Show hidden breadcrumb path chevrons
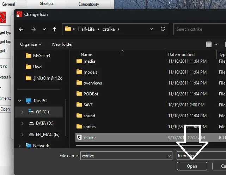The height and width of the screenshot is (175, 226). pyautogui.click(x=74, y=29)
